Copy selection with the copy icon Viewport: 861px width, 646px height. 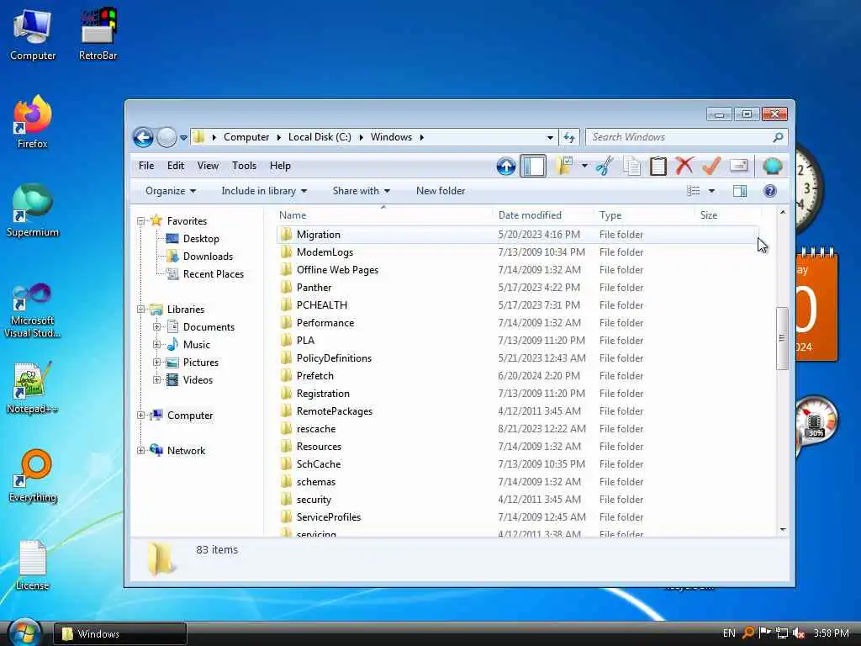631,166
